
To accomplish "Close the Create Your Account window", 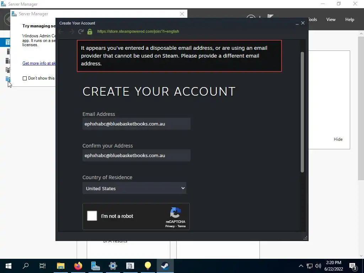I will 303,23.
